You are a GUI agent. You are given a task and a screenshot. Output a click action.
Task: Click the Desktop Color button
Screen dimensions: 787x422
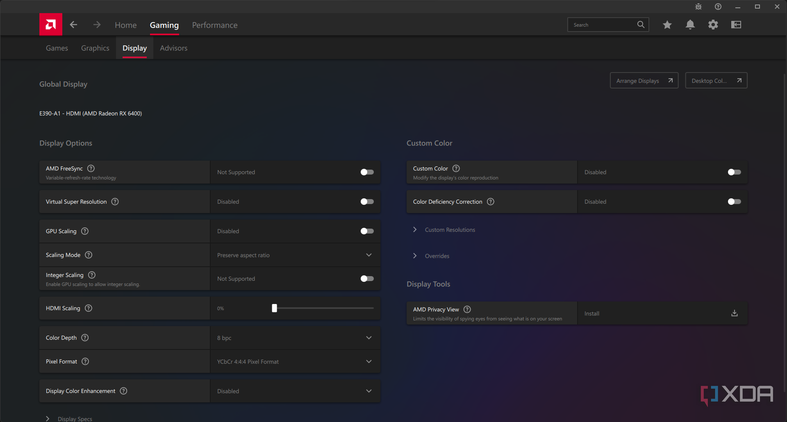[716, 81]
